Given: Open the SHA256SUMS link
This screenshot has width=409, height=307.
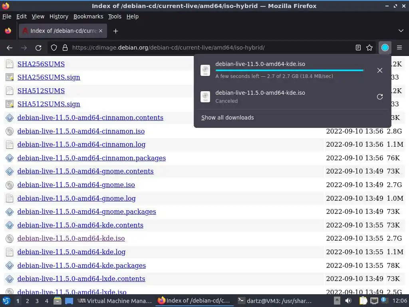Looking at the screenshot, I should pos(41,64).
